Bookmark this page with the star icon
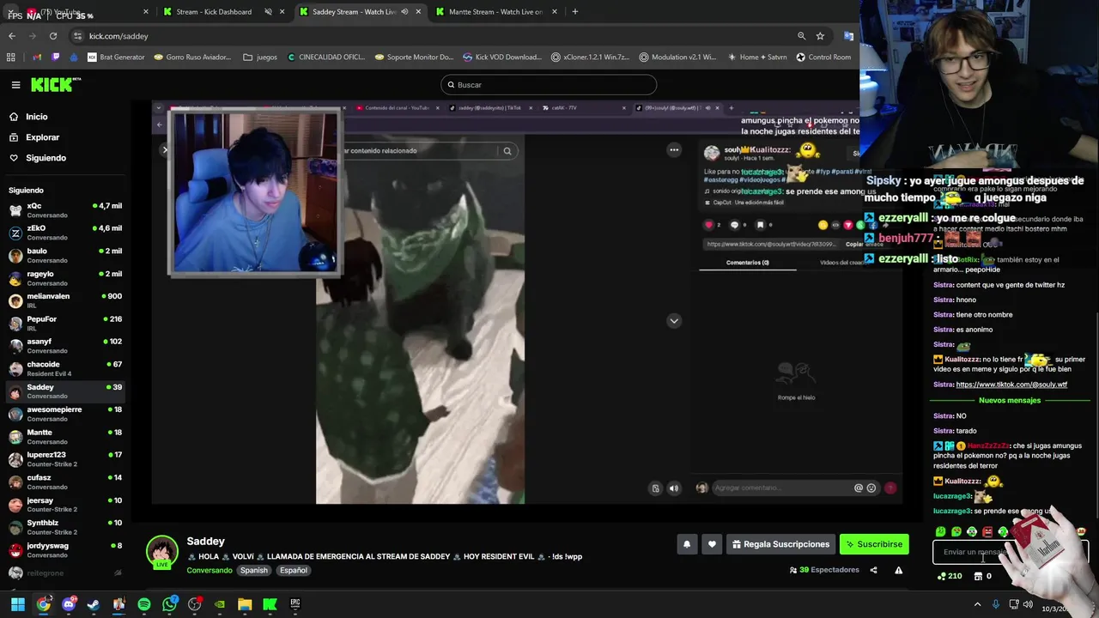This screenshot has width=1099, height=618. [820, 36]
